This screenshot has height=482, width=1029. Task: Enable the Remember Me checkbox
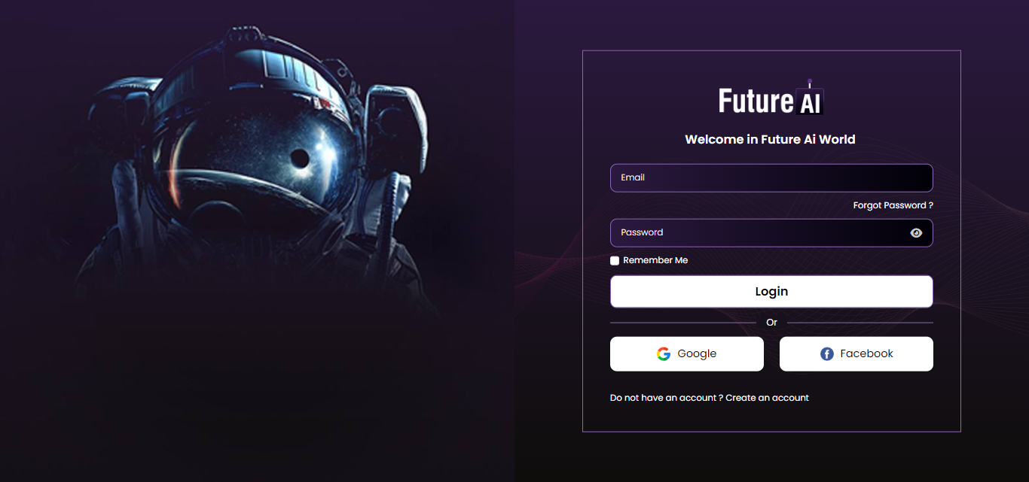615,260
